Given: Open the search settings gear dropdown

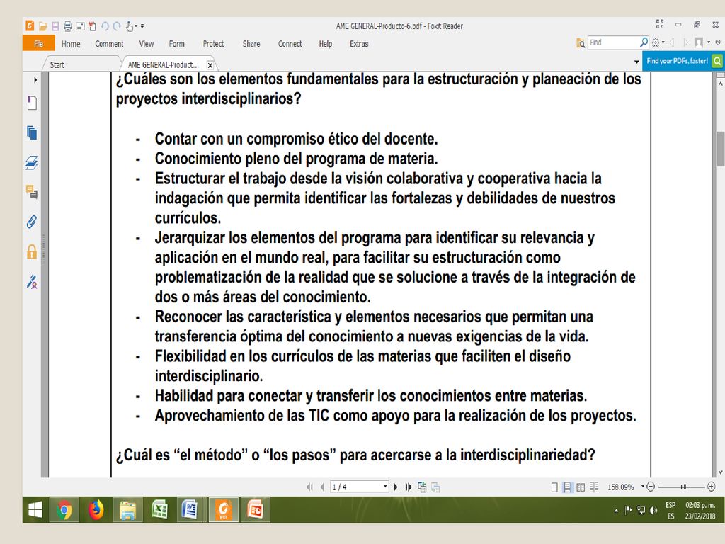Looking at the screenshot, I should (x=658, y=42).
